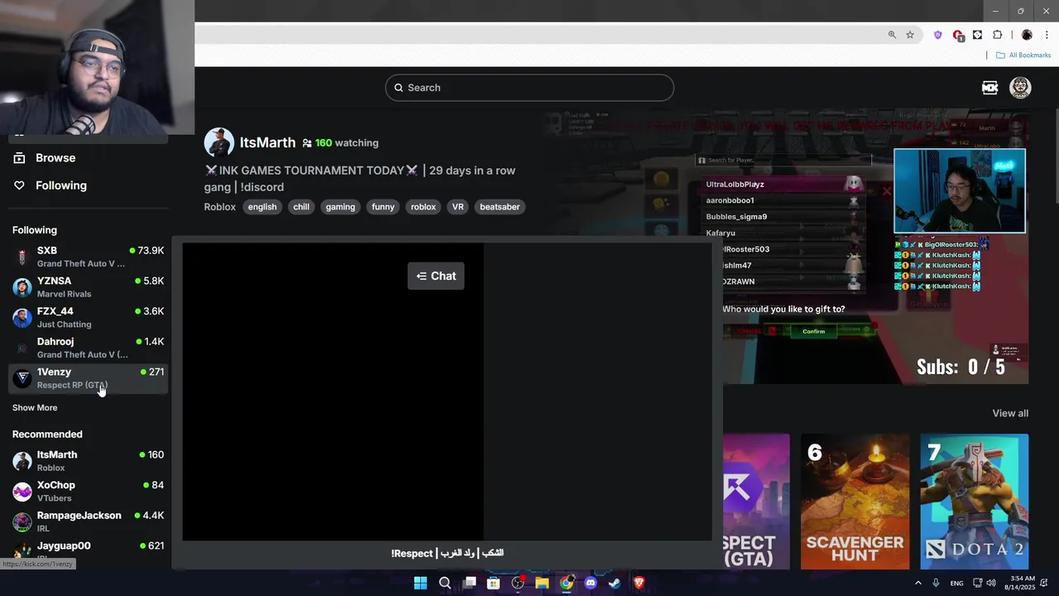Click the zoom magnifier icon in address bar
The width and height of the screenshot is (1059, 596).
[x=892, y=35]
